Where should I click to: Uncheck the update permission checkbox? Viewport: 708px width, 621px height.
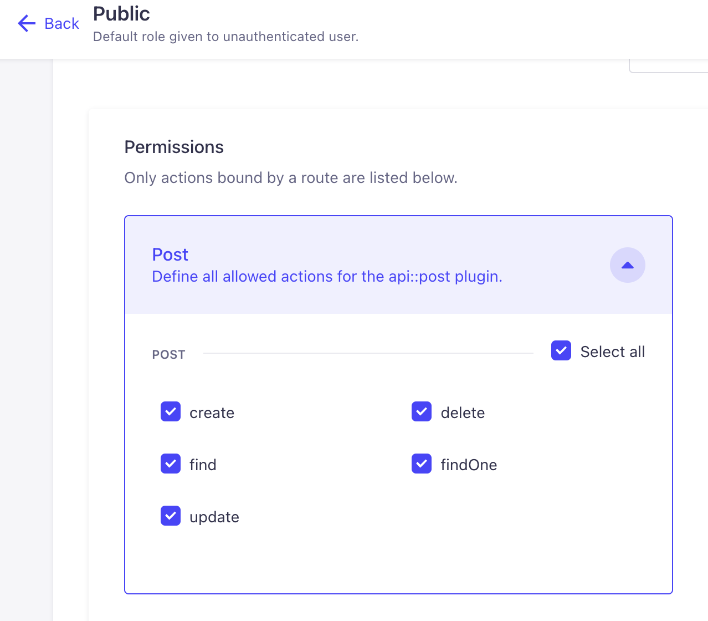pyautogui.click(x=171, y=516)
